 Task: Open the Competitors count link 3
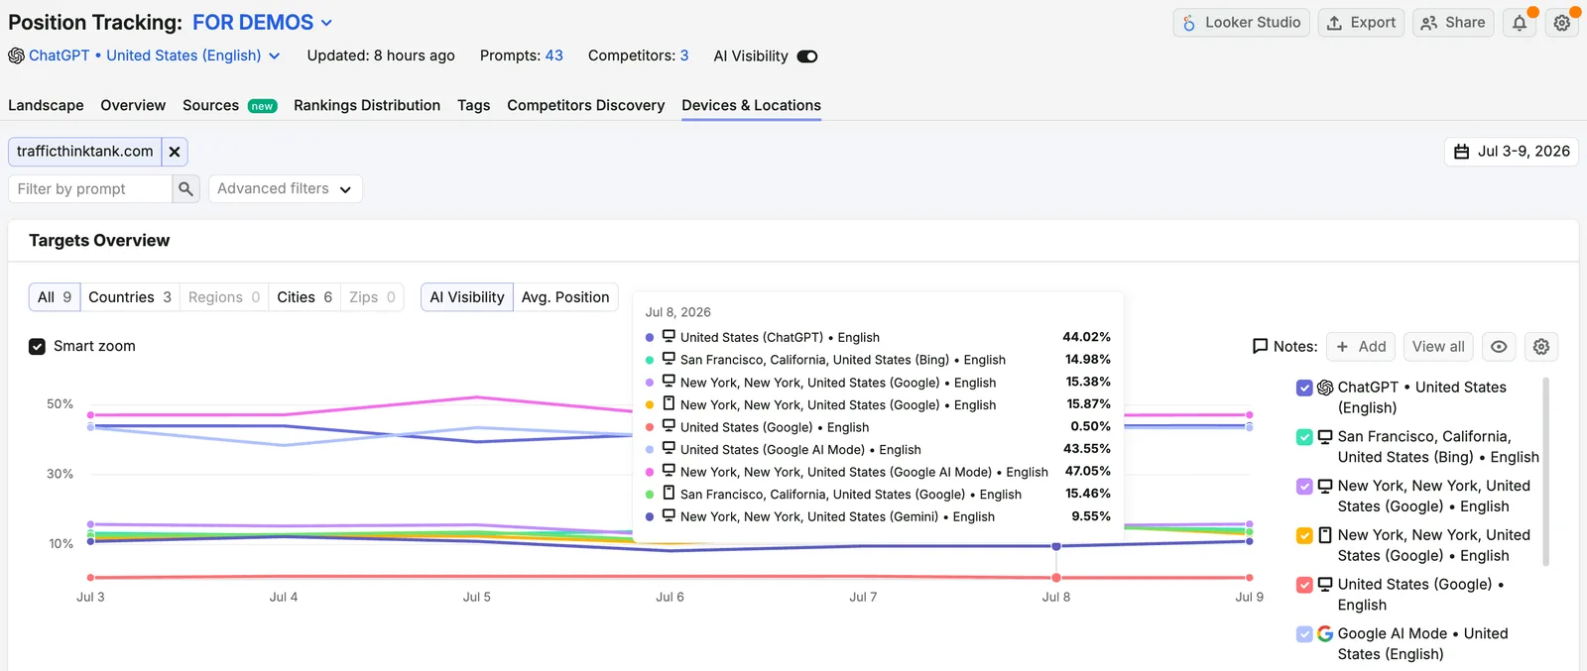click(684, 56)
